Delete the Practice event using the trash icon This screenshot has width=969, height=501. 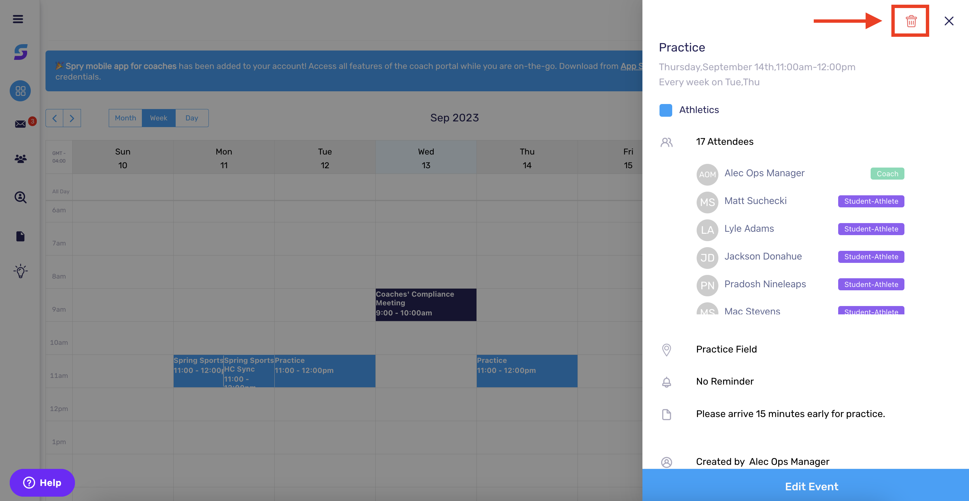(x=910, y=21)
